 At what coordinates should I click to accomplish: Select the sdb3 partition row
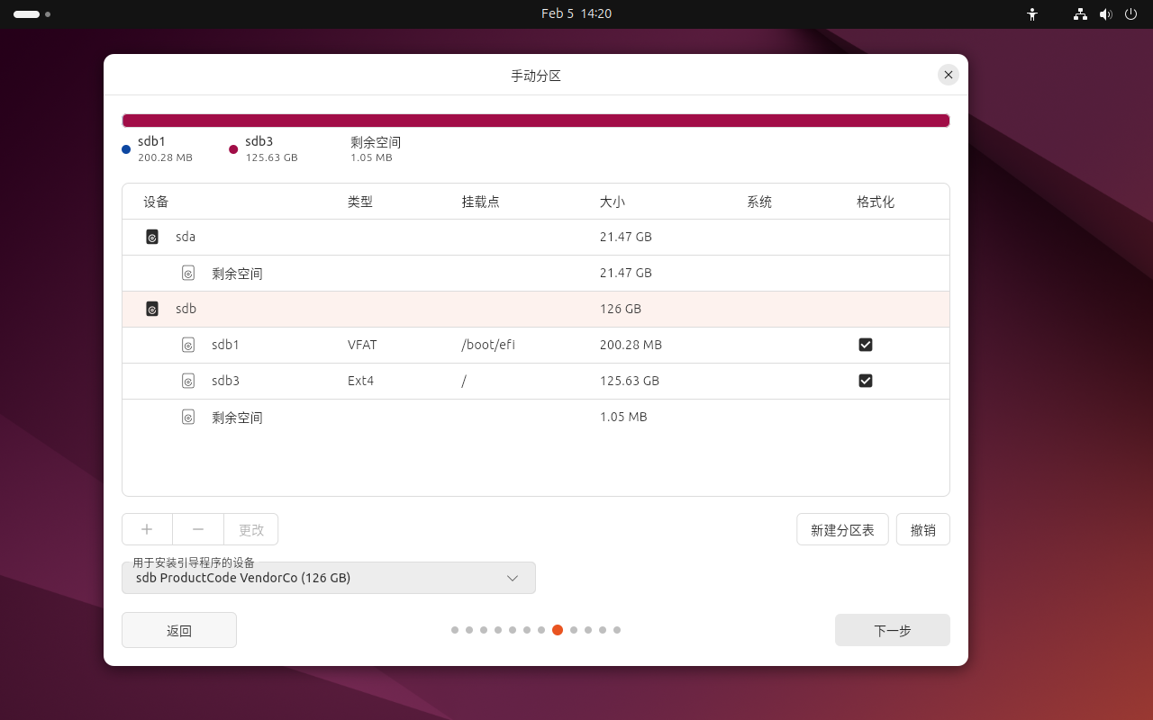(536, 381)
